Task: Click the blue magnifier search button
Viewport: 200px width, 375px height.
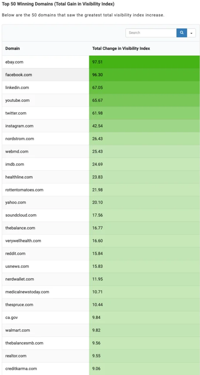Action: [182, 33]
